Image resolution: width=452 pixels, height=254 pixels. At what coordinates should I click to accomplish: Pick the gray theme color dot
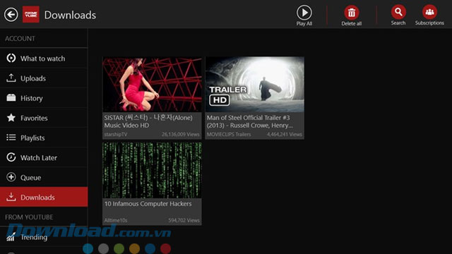(104, 248)
